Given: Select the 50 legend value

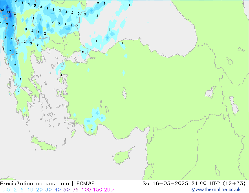Looking at the screenshot, I should 66,190.
